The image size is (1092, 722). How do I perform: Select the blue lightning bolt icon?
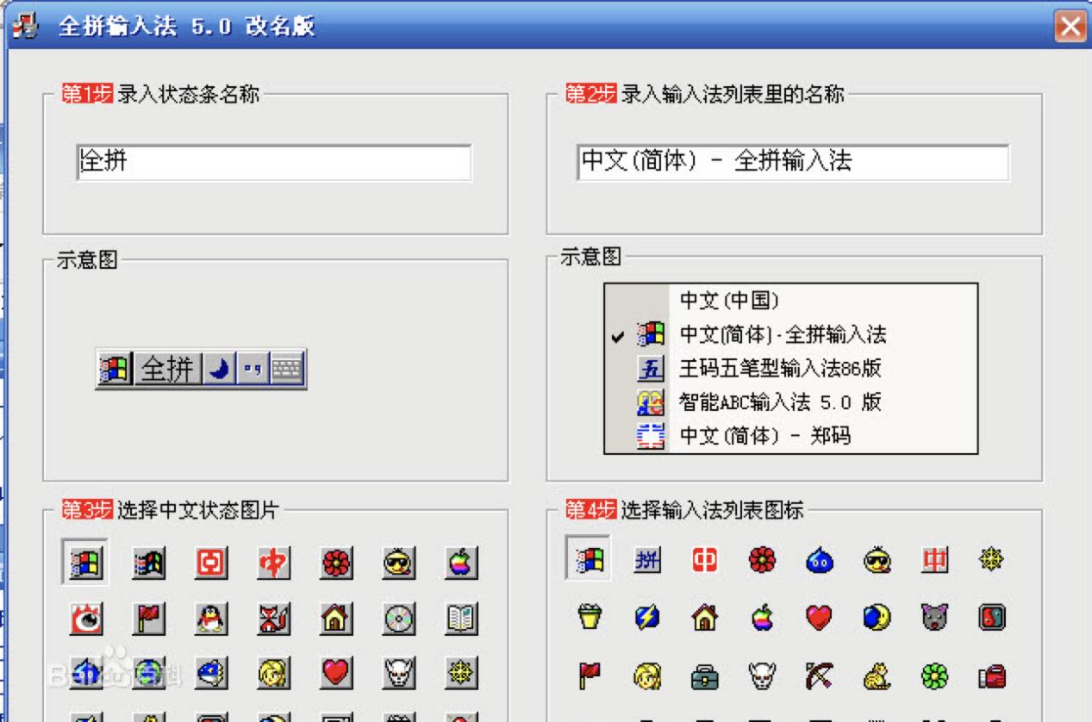point(646,618)
